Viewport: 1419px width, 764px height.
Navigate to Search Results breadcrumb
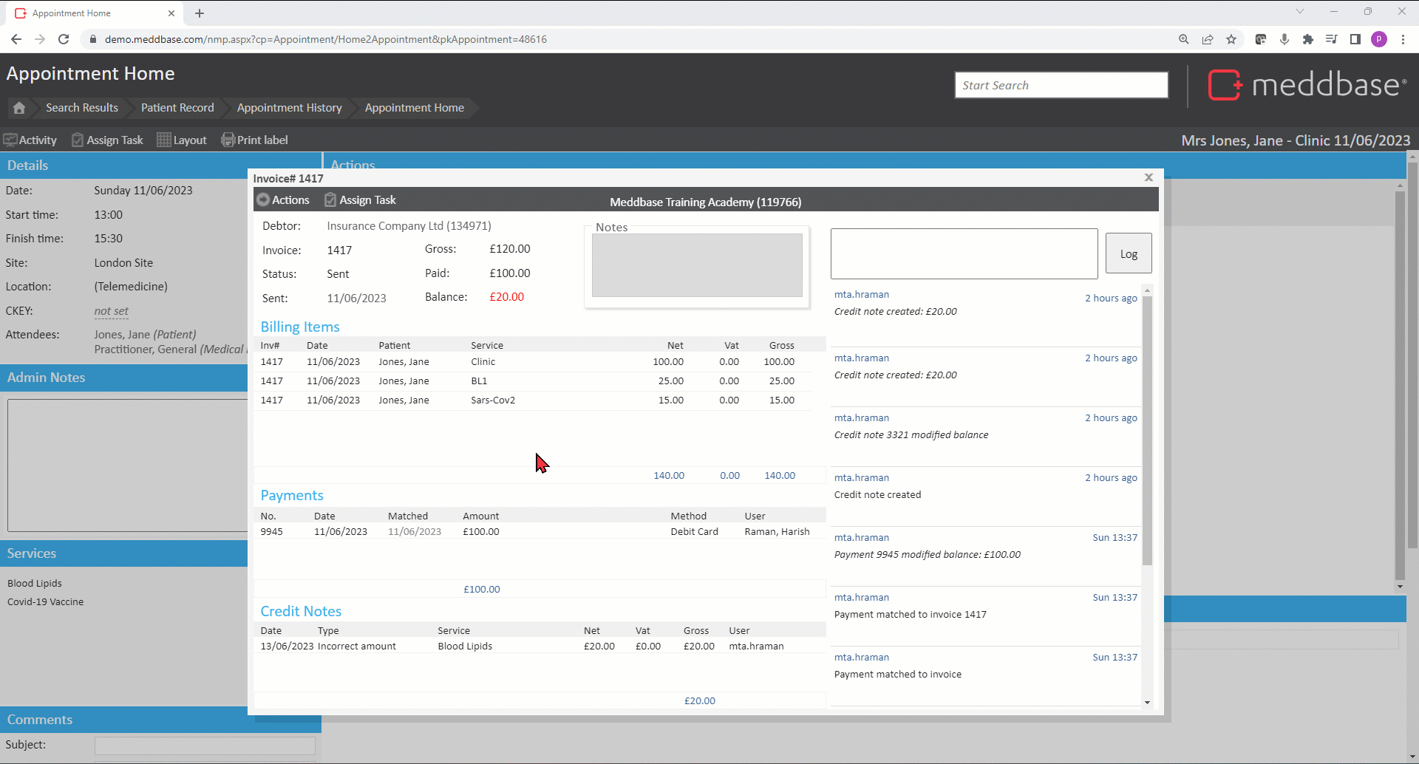(82, 108)
